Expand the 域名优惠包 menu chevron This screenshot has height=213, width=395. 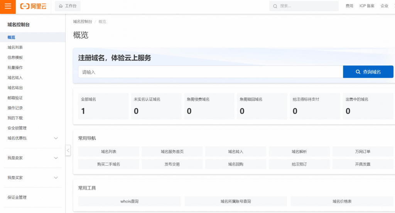[x=56, y=138]
